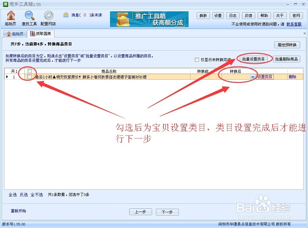Open messages via the 消息 envelope icon

tap(66, 14)
